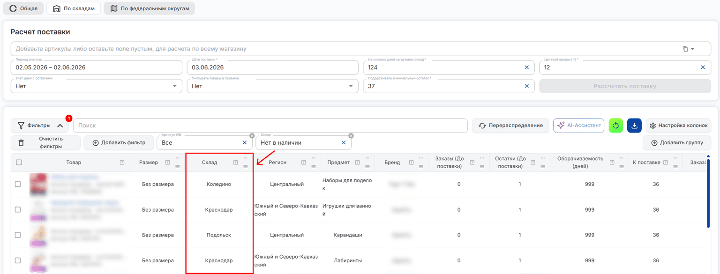The width and height of the screenshot is (720, 274).
Task: Switch to the По федеральным округам tab
Action: (x=150, y=8)
